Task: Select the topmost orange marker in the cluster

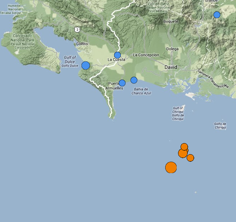Action: coord(184,147)
